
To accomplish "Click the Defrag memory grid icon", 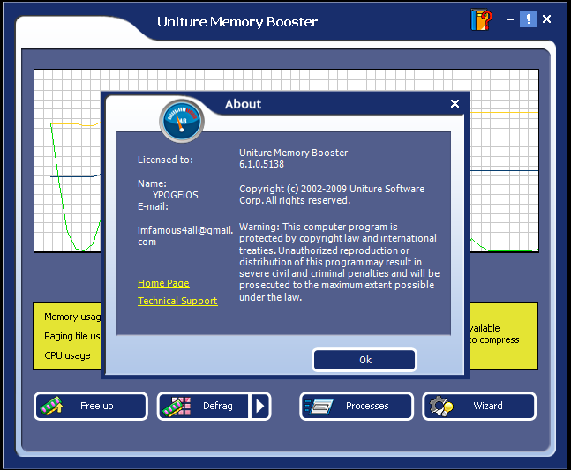I will 177,406.
